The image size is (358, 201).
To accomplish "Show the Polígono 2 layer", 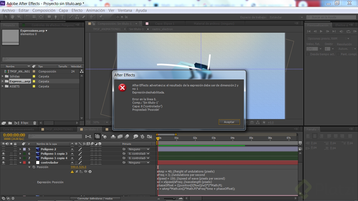I will pyautogui.click(x=3, y=149).
